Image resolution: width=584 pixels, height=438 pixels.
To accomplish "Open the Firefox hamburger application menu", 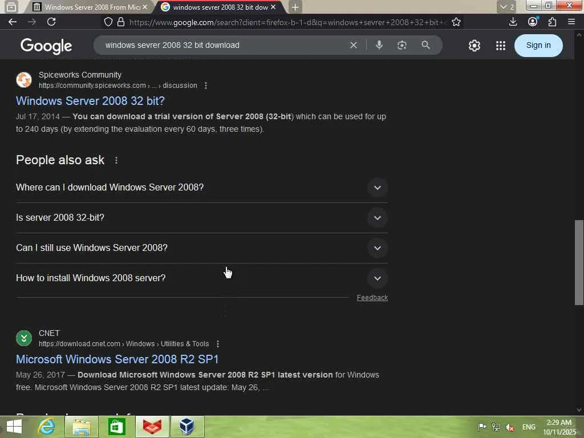I will click(x=571, y=22).
